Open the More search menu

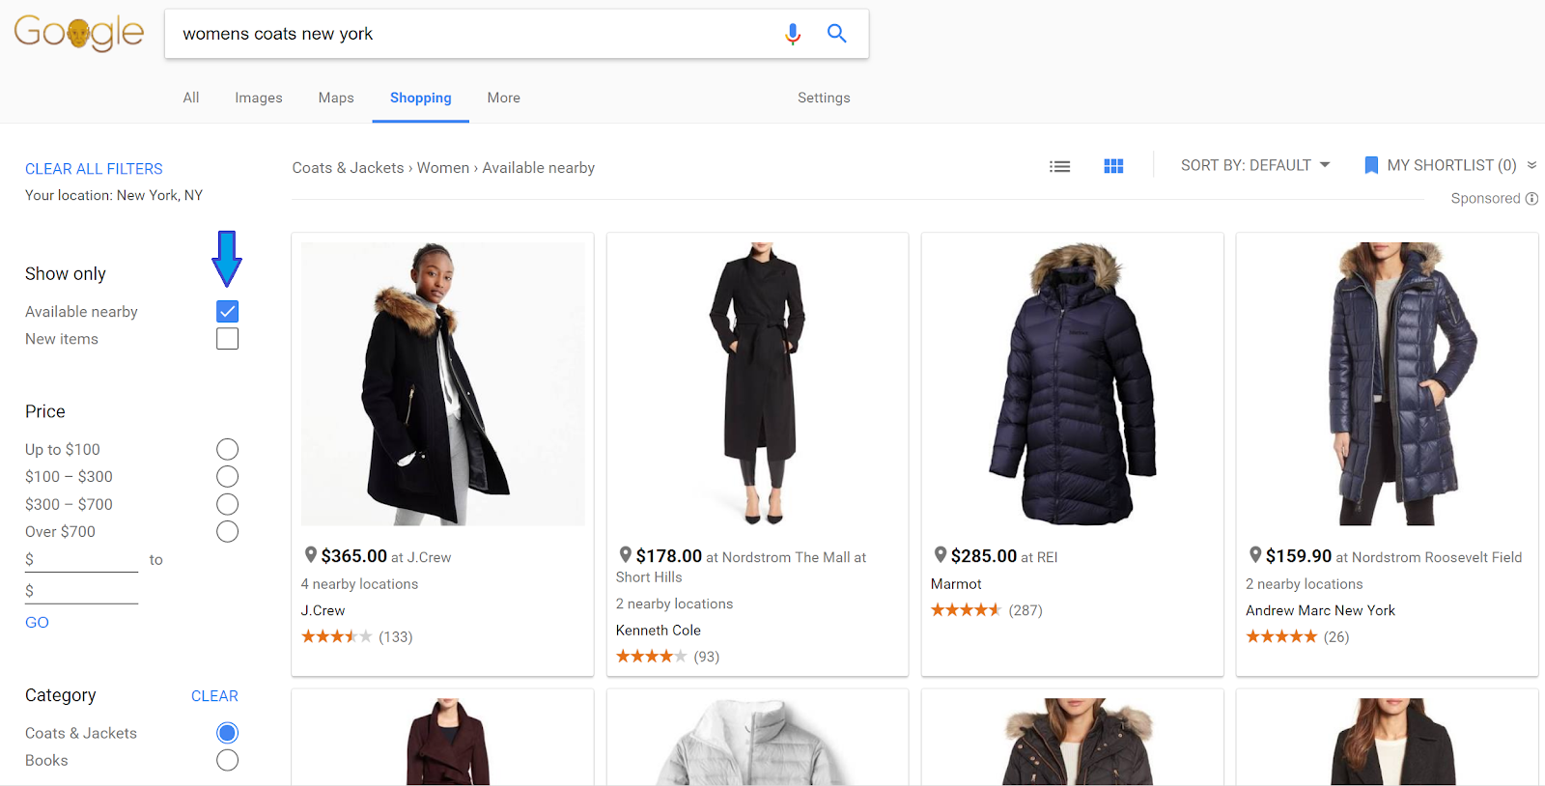click(x=503, y=98)
